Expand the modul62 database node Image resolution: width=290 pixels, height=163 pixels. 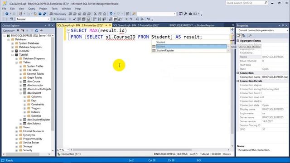[x=13, y=51]
